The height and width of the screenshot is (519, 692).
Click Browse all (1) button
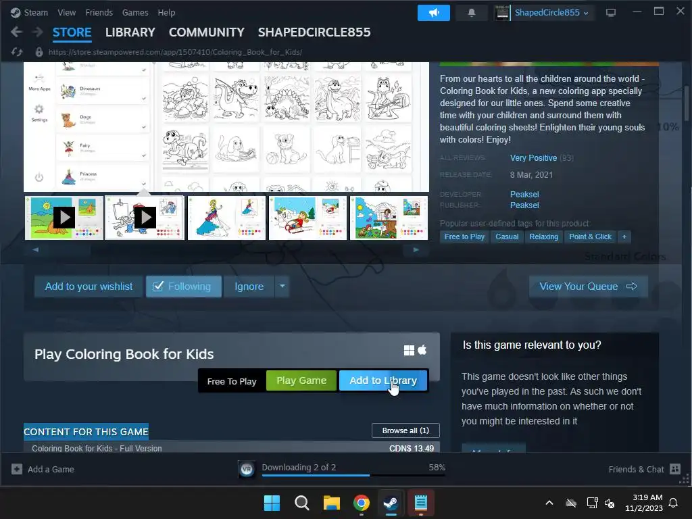coord(405,430)
